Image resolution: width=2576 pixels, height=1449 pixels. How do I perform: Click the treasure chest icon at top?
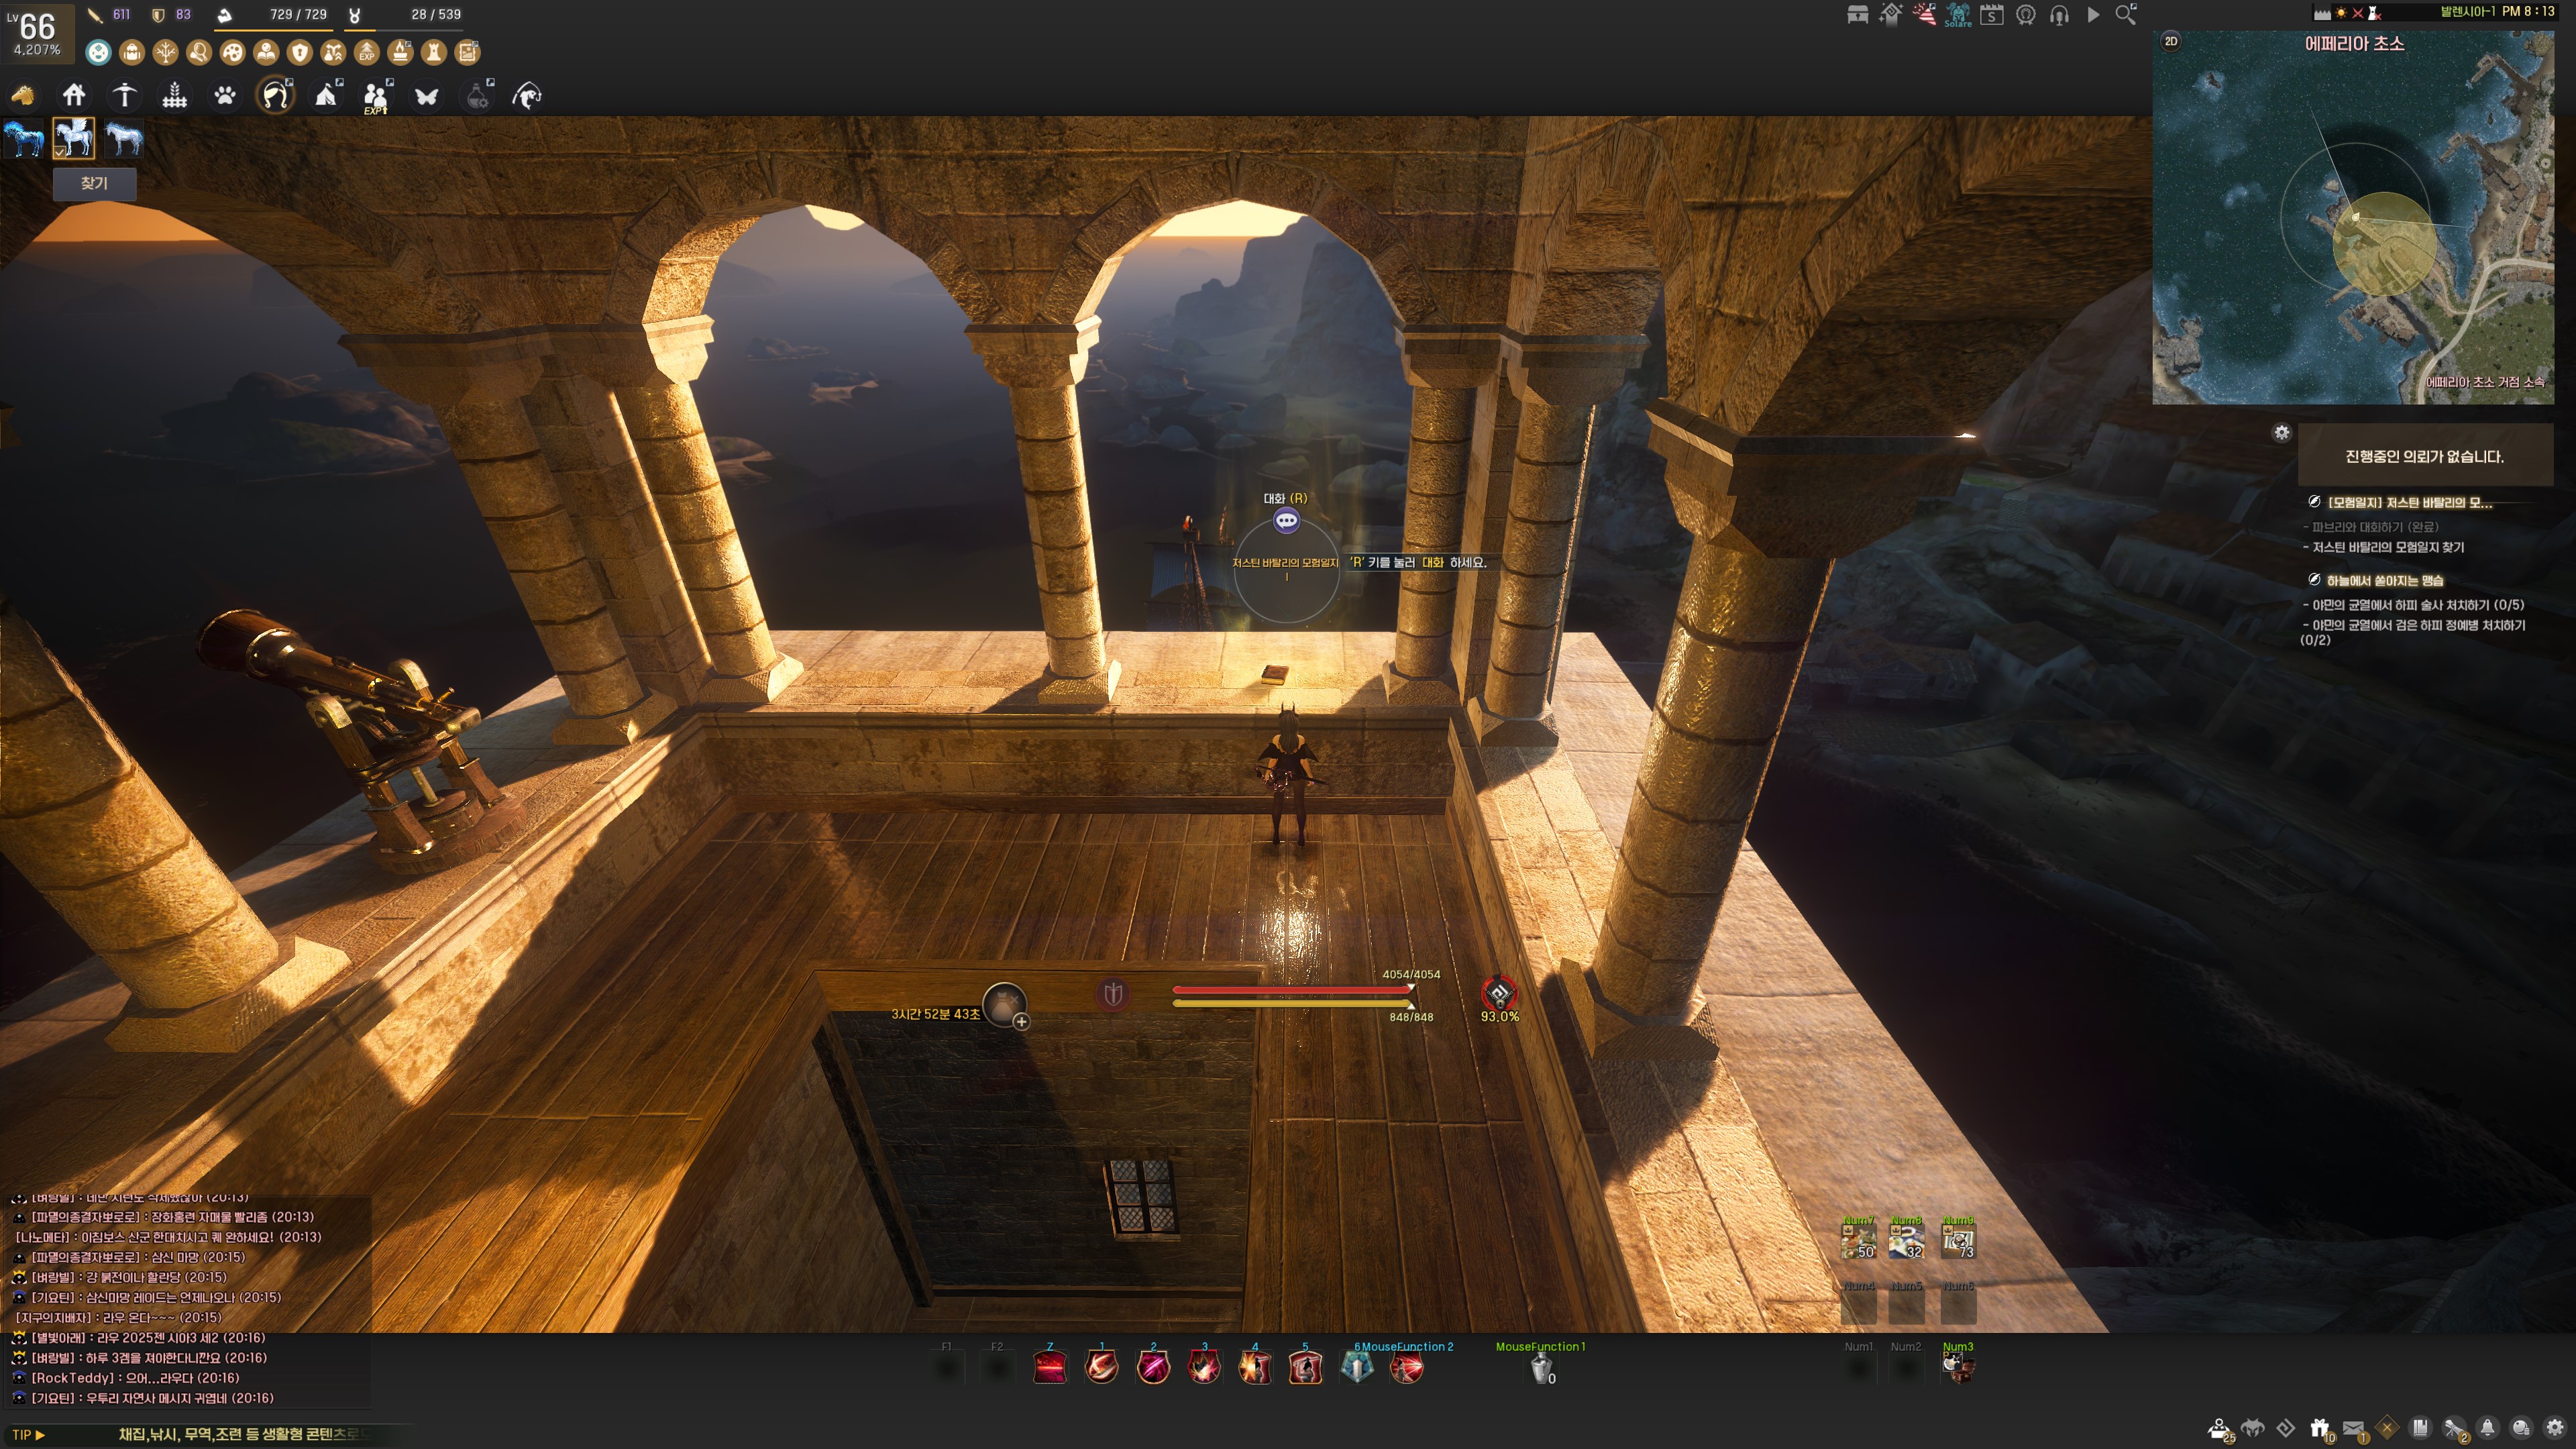tap(1857, 15)
